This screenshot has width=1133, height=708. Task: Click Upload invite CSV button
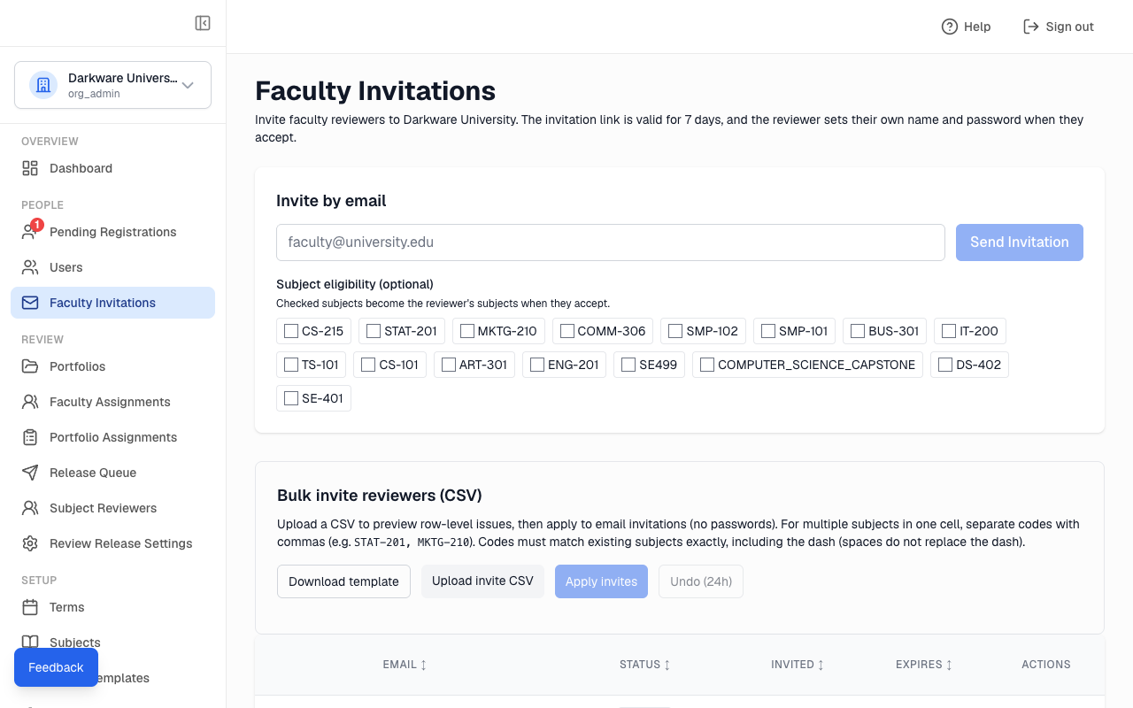[x=482, y=581]
